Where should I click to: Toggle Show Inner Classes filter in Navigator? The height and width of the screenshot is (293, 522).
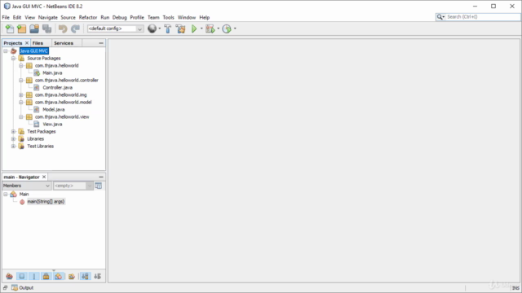(x=58, y=277)
